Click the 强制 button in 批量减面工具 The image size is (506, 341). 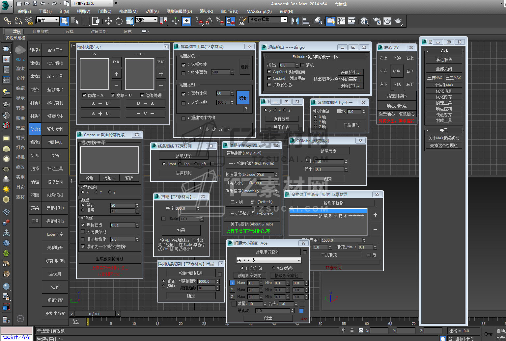(243, 98)
